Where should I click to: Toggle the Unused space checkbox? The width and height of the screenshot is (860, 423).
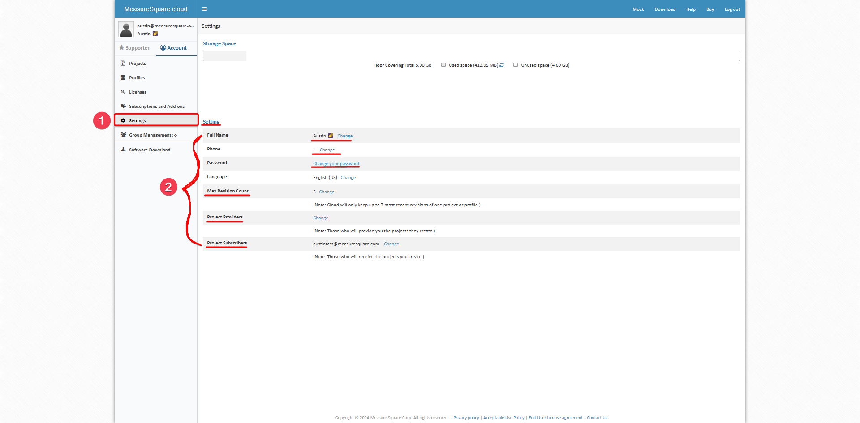pyautogui.click(x=516, y=65)
